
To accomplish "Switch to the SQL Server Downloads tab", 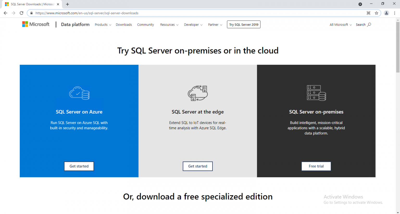I will coord(30,4).
